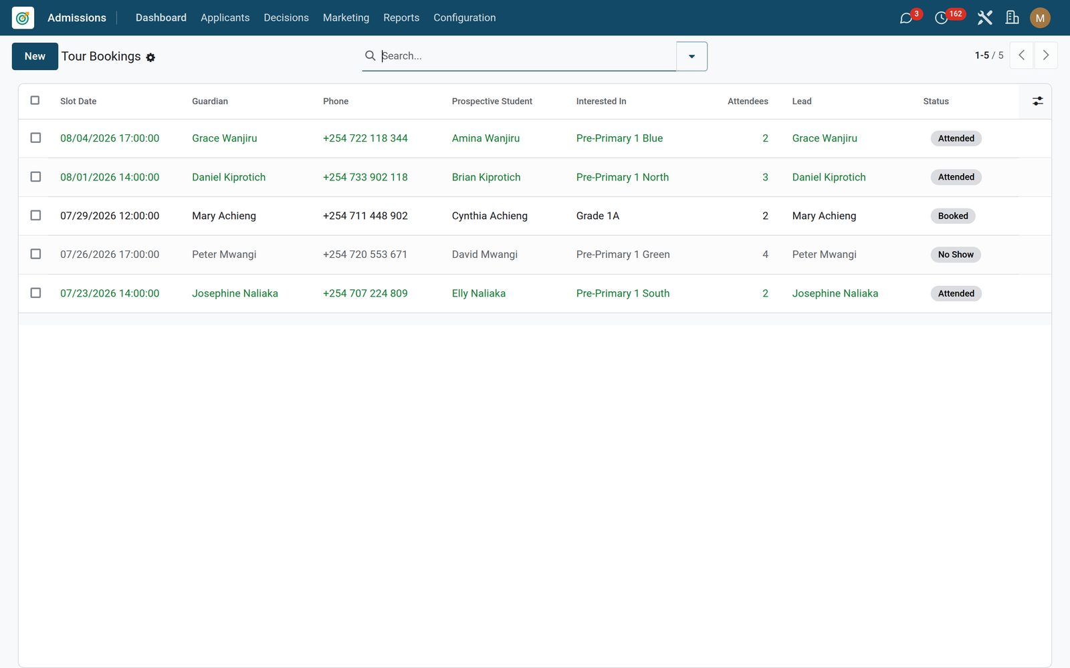Image resolution: width=1070 pixels, height=668 pixels.
Task: Open the Josephine Naliaka guardian record
Action: point(235,293)
